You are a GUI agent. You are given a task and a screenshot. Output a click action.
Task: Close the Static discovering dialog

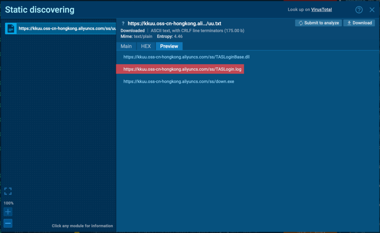(x=372, y=10)
